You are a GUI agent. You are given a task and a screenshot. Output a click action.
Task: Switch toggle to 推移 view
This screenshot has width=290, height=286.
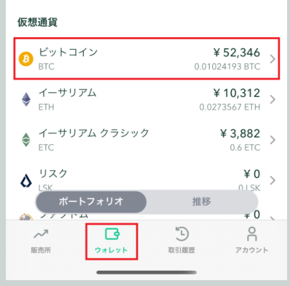[202, 202]
